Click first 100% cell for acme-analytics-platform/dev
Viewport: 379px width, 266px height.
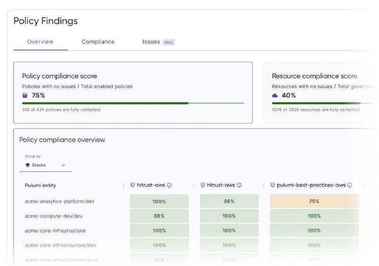tap(159, 201)
